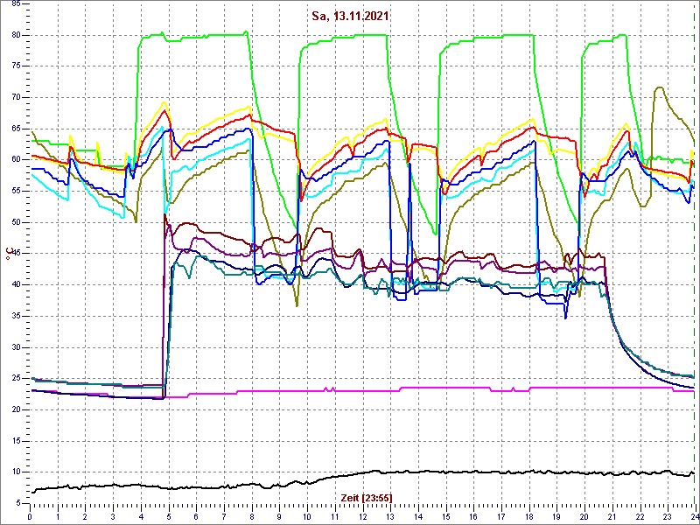The image size is (700, 525).
Task: Click hour 13 on the time axis
Action: 389,516
